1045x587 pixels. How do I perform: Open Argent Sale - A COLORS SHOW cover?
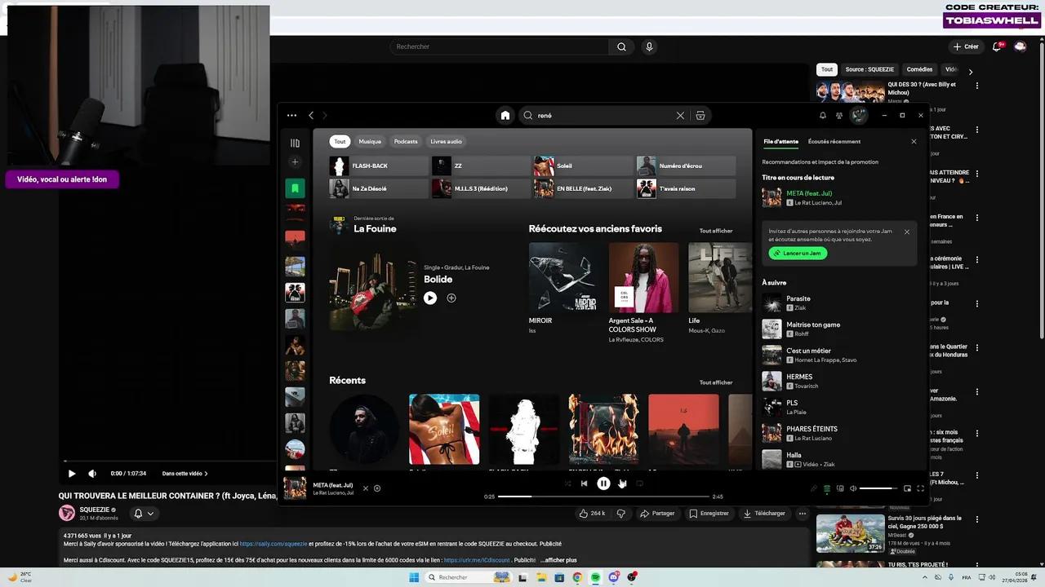pos(643,277)
